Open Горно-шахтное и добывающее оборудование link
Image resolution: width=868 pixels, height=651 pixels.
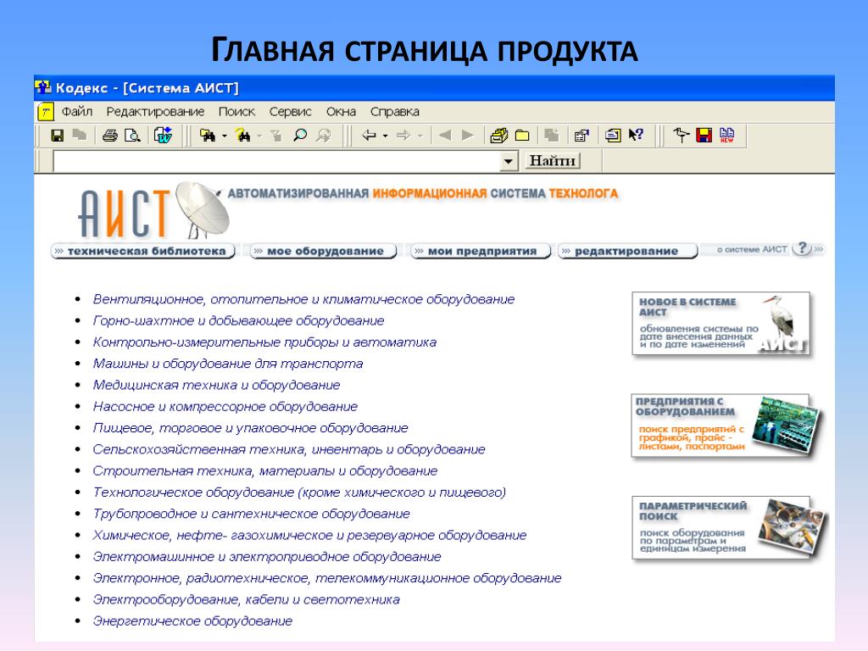click(x=238, y=321)
